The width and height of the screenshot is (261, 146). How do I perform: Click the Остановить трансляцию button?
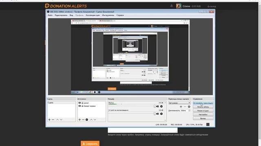pyautogui.click(x=203, y=103)
